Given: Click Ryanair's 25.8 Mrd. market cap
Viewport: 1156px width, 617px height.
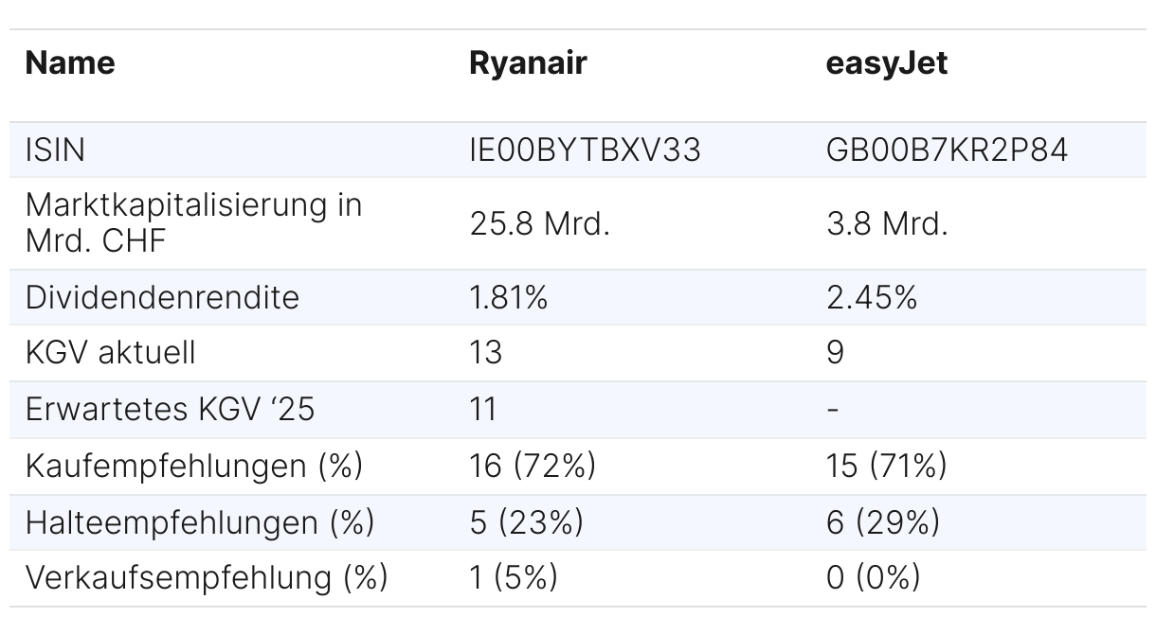Looking at the screenshot, I should [540, 223].
